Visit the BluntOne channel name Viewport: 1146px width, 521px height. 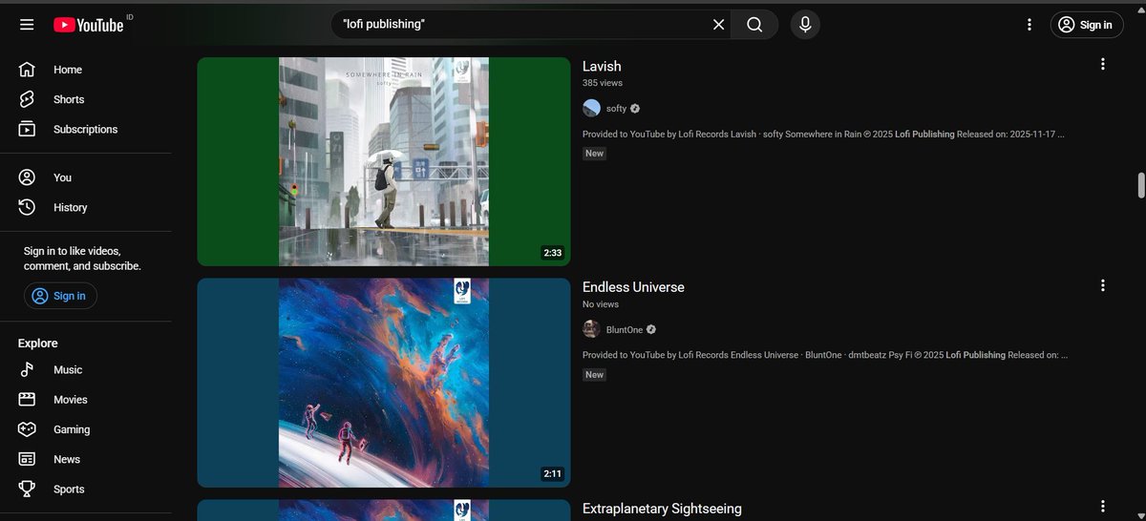[625, 330]
